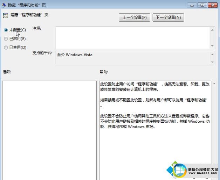220x180 pixels.
Task: Maximize the policy setting window
Action: tap(202, 5)
